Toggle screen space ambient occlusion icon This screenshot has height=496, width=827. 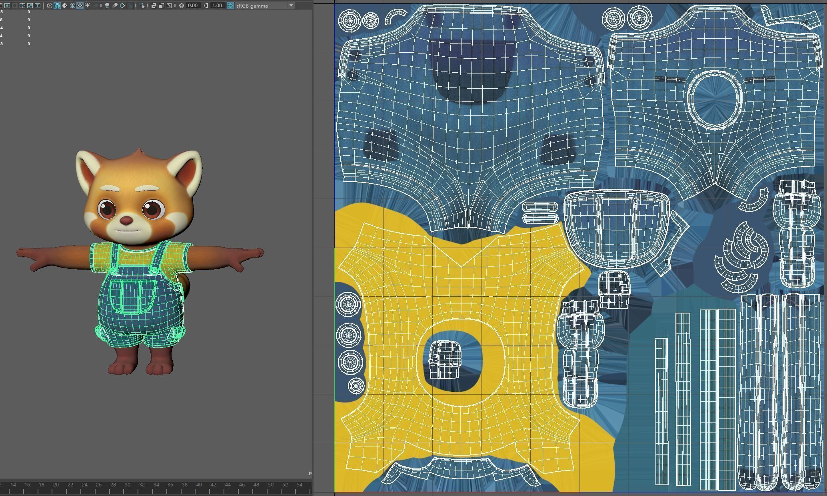[x=107, y=6]
